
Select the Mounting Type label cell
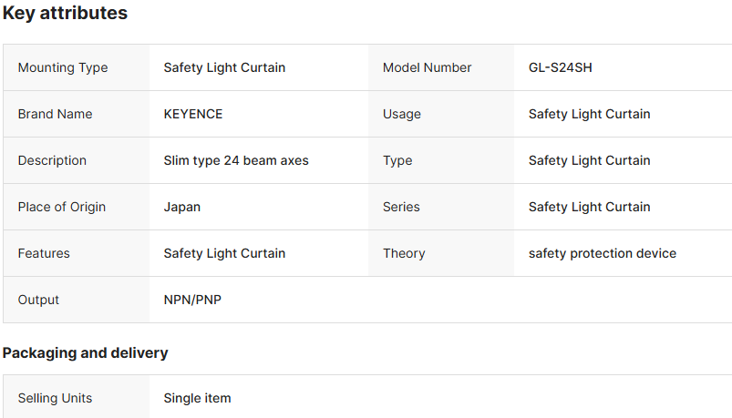[x=63, y=67]
